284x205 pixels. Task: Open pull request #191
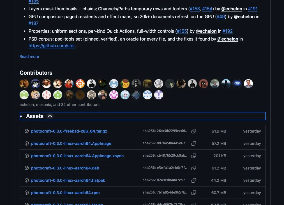tap(253, 9)
